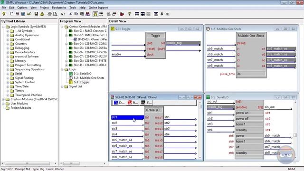304x171 pixels.
Task: Cut selection with the scissors icon
Action: (70, 14)
